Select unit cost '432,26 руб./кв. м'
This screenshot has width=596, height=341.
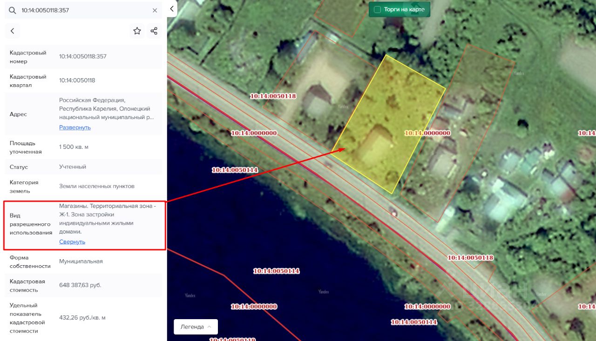pos(82,318)
